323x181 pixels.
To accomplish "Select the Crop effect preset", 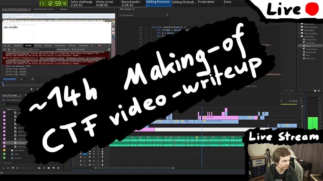I will [x=308, y=46].
